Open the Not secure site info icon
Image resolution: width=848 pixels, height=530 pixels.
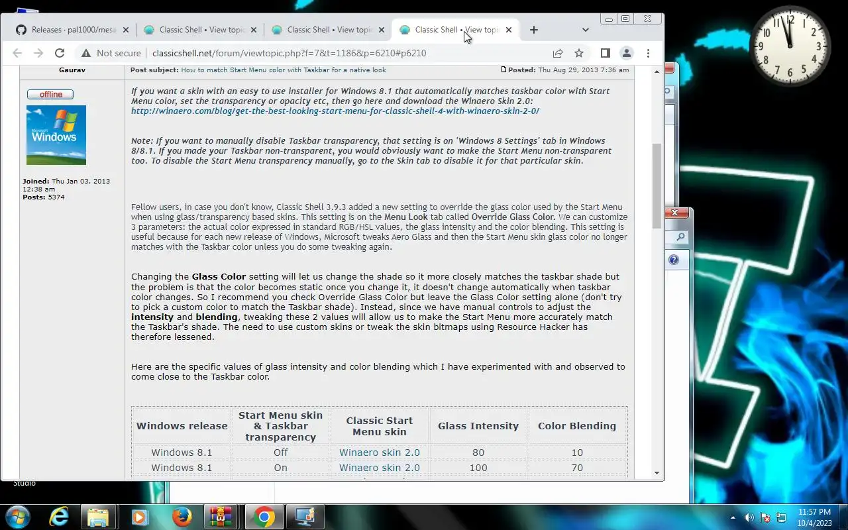coord(85,53)
